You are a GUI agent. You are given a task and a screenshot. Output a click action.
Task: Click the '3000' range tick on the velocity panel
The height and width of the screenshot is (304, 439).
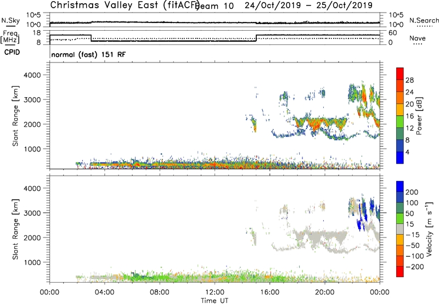(x=32, y=213)
